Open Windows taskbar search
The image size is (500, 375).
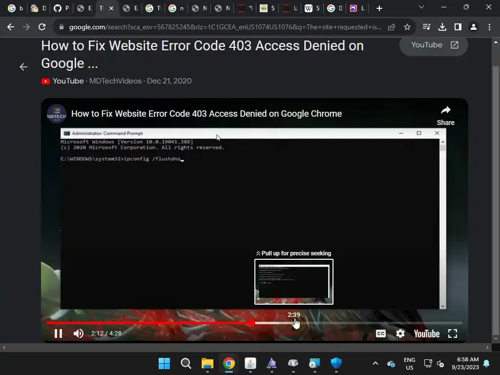point(186,363)
